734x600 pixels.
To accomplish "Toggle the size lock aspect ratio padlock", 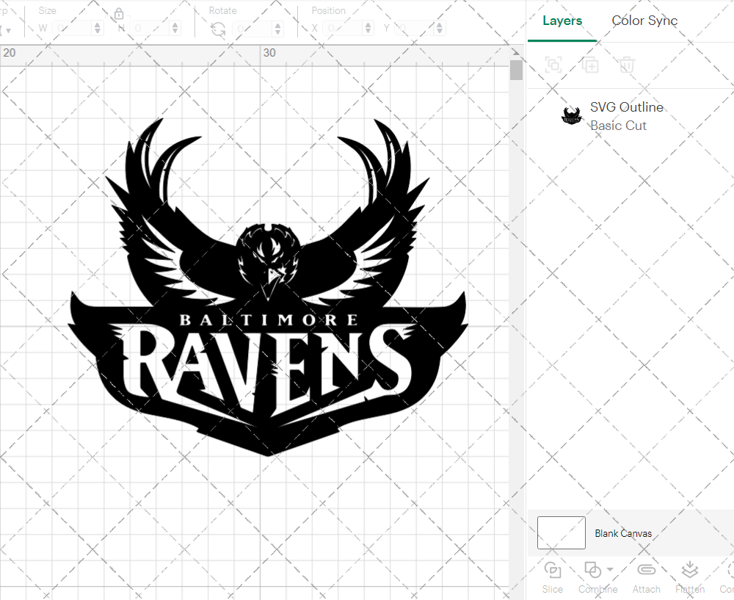I will click(x=119, y=13).
